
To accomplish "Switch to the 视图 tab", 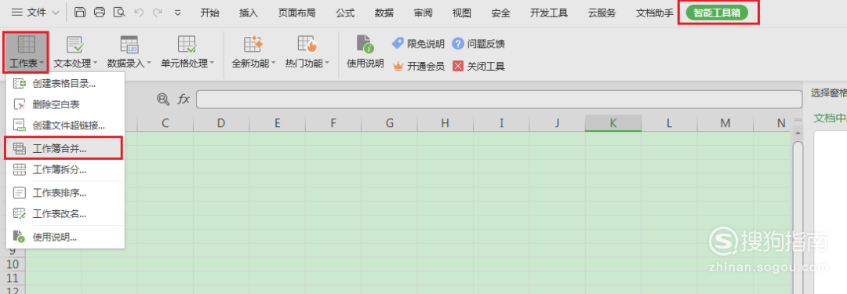I will click(x=462, y=13).
